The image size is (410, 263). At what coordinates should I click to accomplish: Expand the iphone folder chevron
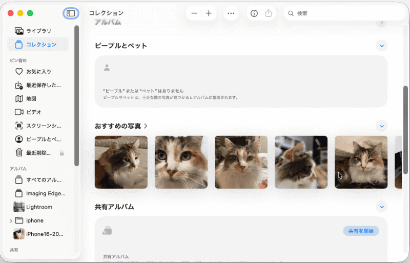point(11,220)
